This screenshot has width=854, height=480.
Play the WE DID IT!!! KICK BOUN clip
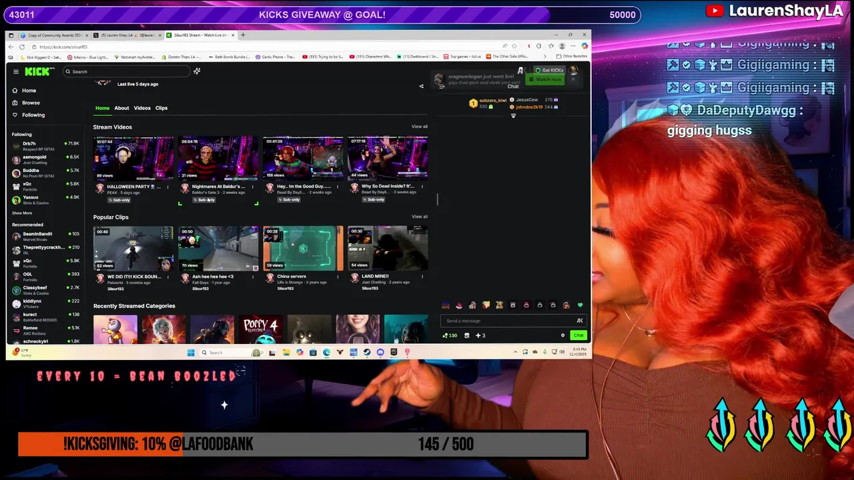tap(133, 249)
